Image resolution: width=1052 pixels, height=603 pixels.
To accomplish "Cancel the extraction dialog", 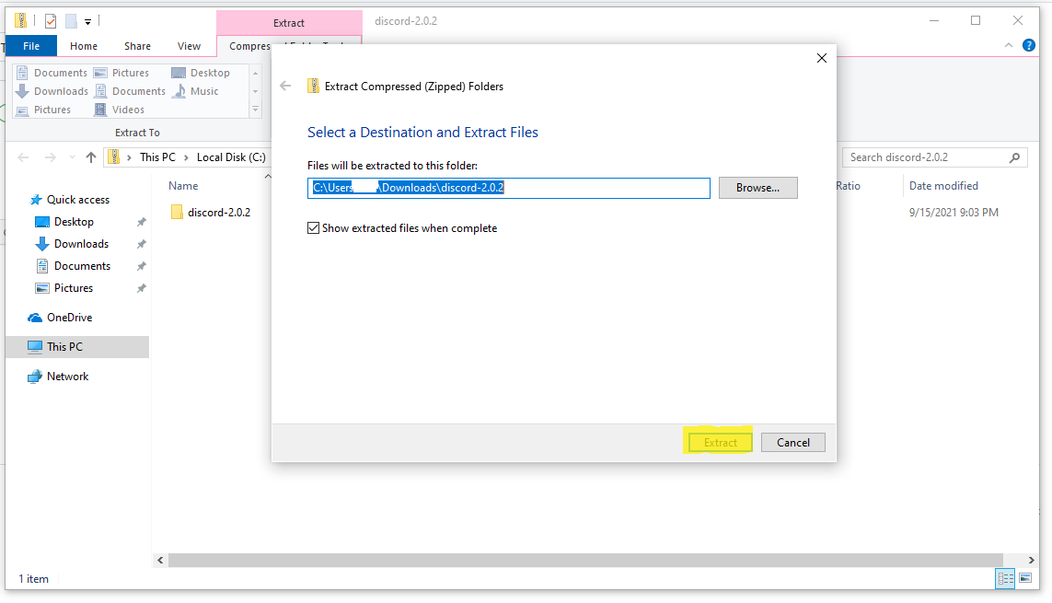I will point(793,442).
